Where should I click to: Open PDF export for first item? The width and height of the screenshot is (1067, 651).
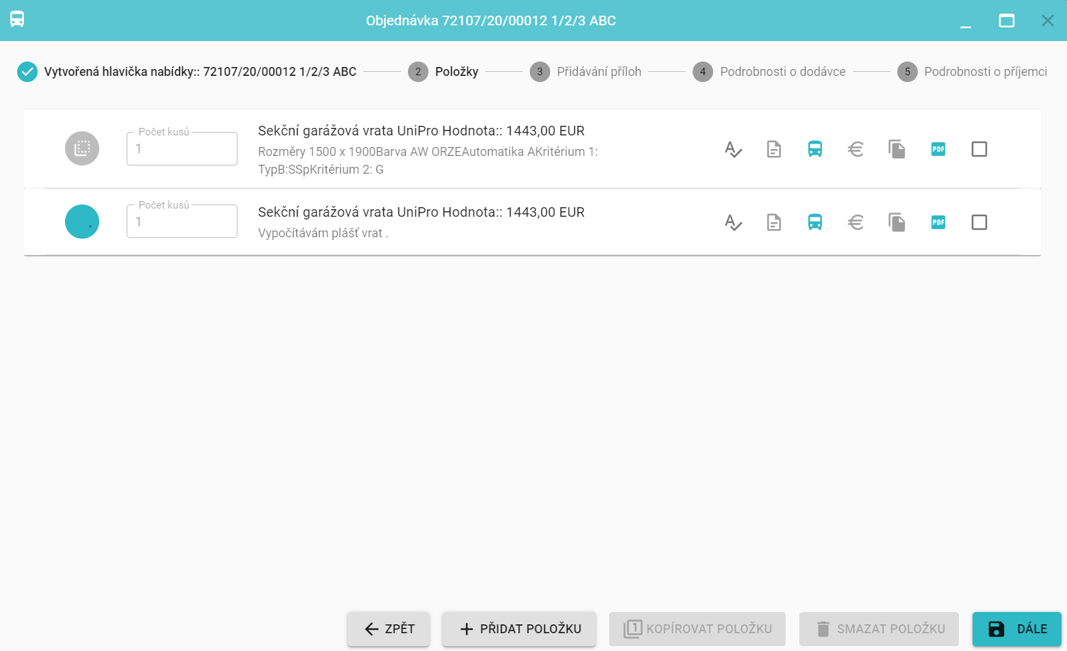coord(938,149)
